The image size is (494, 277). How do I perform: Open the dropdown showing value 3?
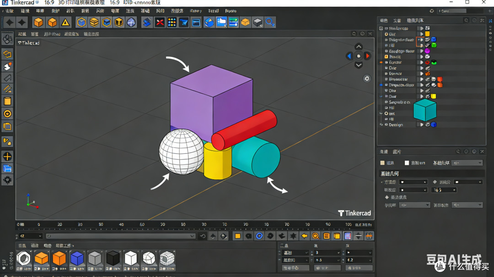pyautogui.click(x=328, y=252)
